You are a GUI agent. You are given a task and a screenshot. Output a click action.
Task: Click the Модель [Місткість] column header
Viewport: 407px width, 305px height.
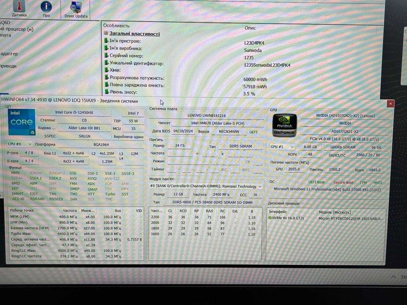point(335,212)
